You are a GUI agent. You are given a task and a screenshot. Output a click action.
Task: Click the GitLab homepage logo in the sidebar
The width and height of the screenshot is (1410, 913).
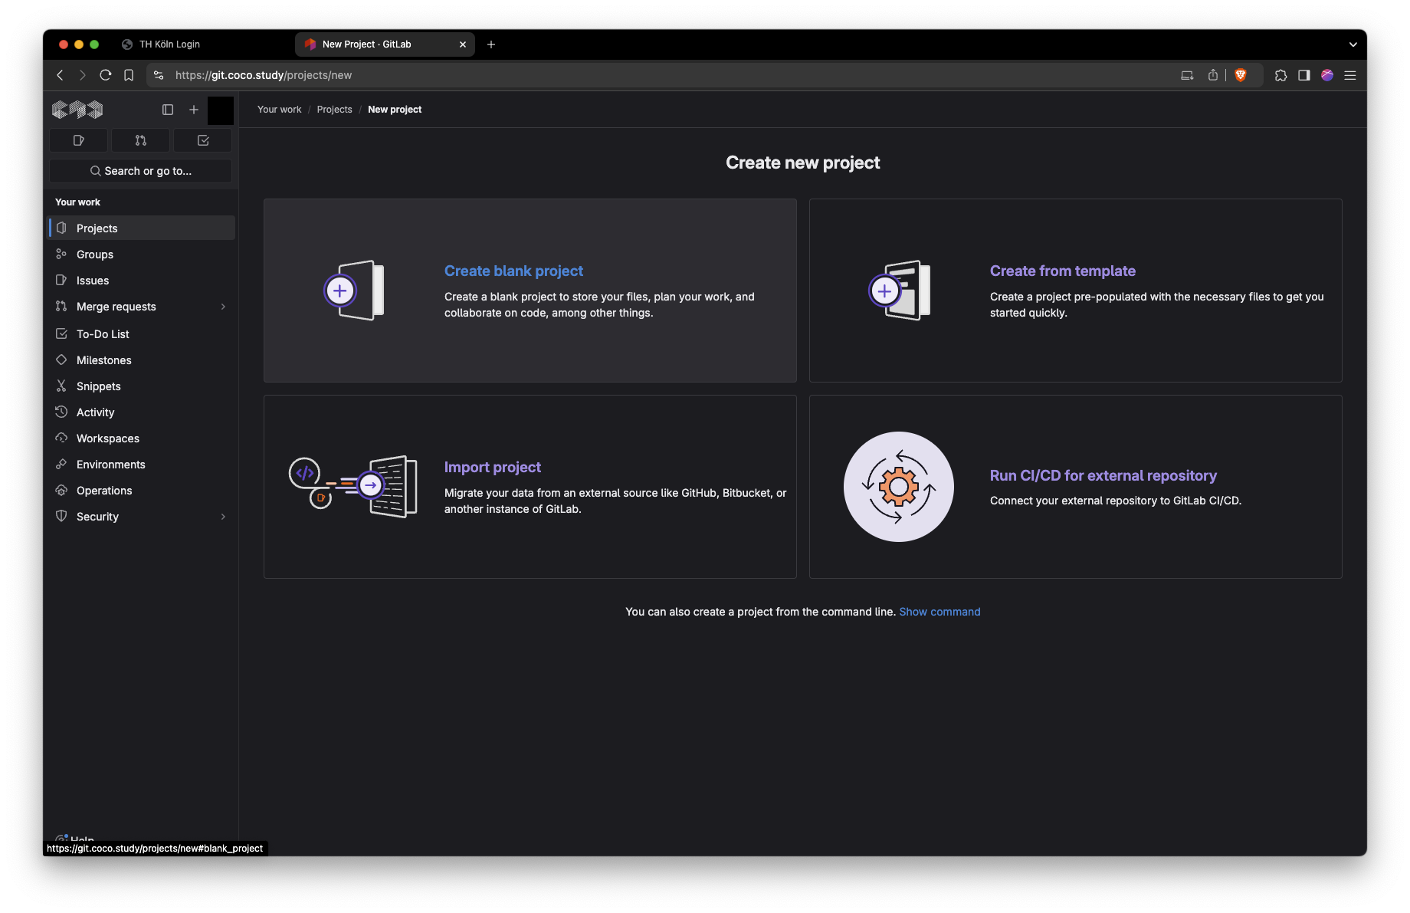click(77, 110)
